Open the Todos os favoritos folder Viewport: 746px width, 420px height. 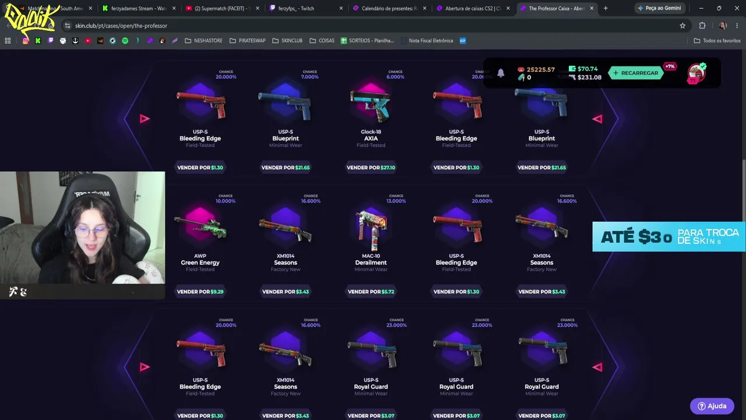(x=717, y=41)
